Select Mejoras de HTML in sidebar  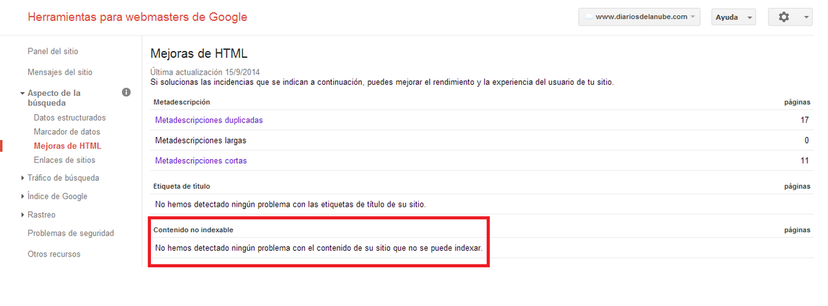67,146
